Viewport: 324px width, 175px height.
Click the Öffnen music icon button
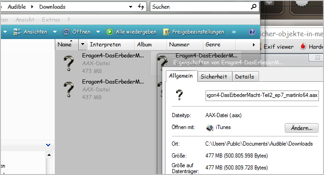[66, 32]
